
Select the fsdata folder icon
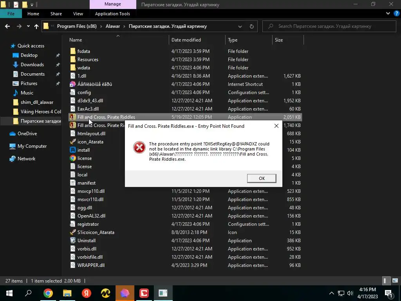pos(73,51)
